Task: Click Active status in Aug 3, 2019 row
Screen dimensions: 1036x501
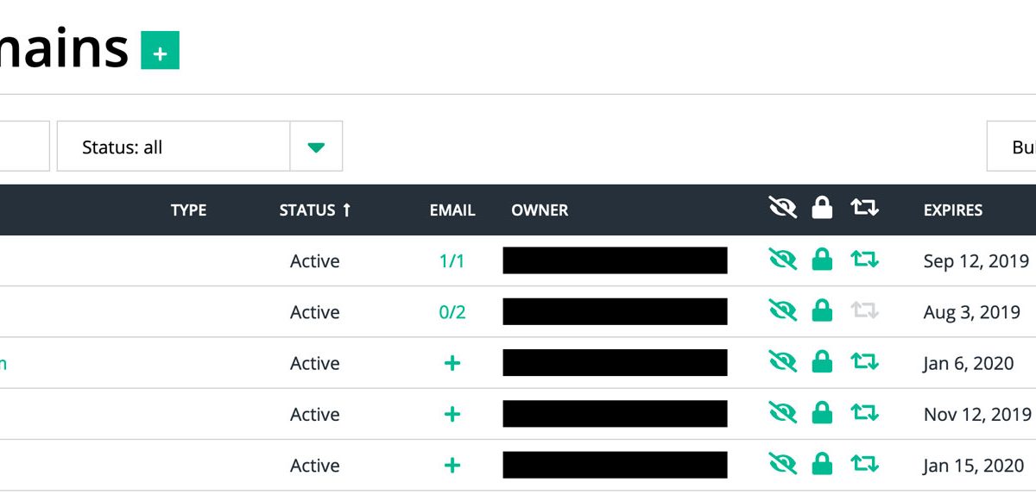Action: [315, 312]
